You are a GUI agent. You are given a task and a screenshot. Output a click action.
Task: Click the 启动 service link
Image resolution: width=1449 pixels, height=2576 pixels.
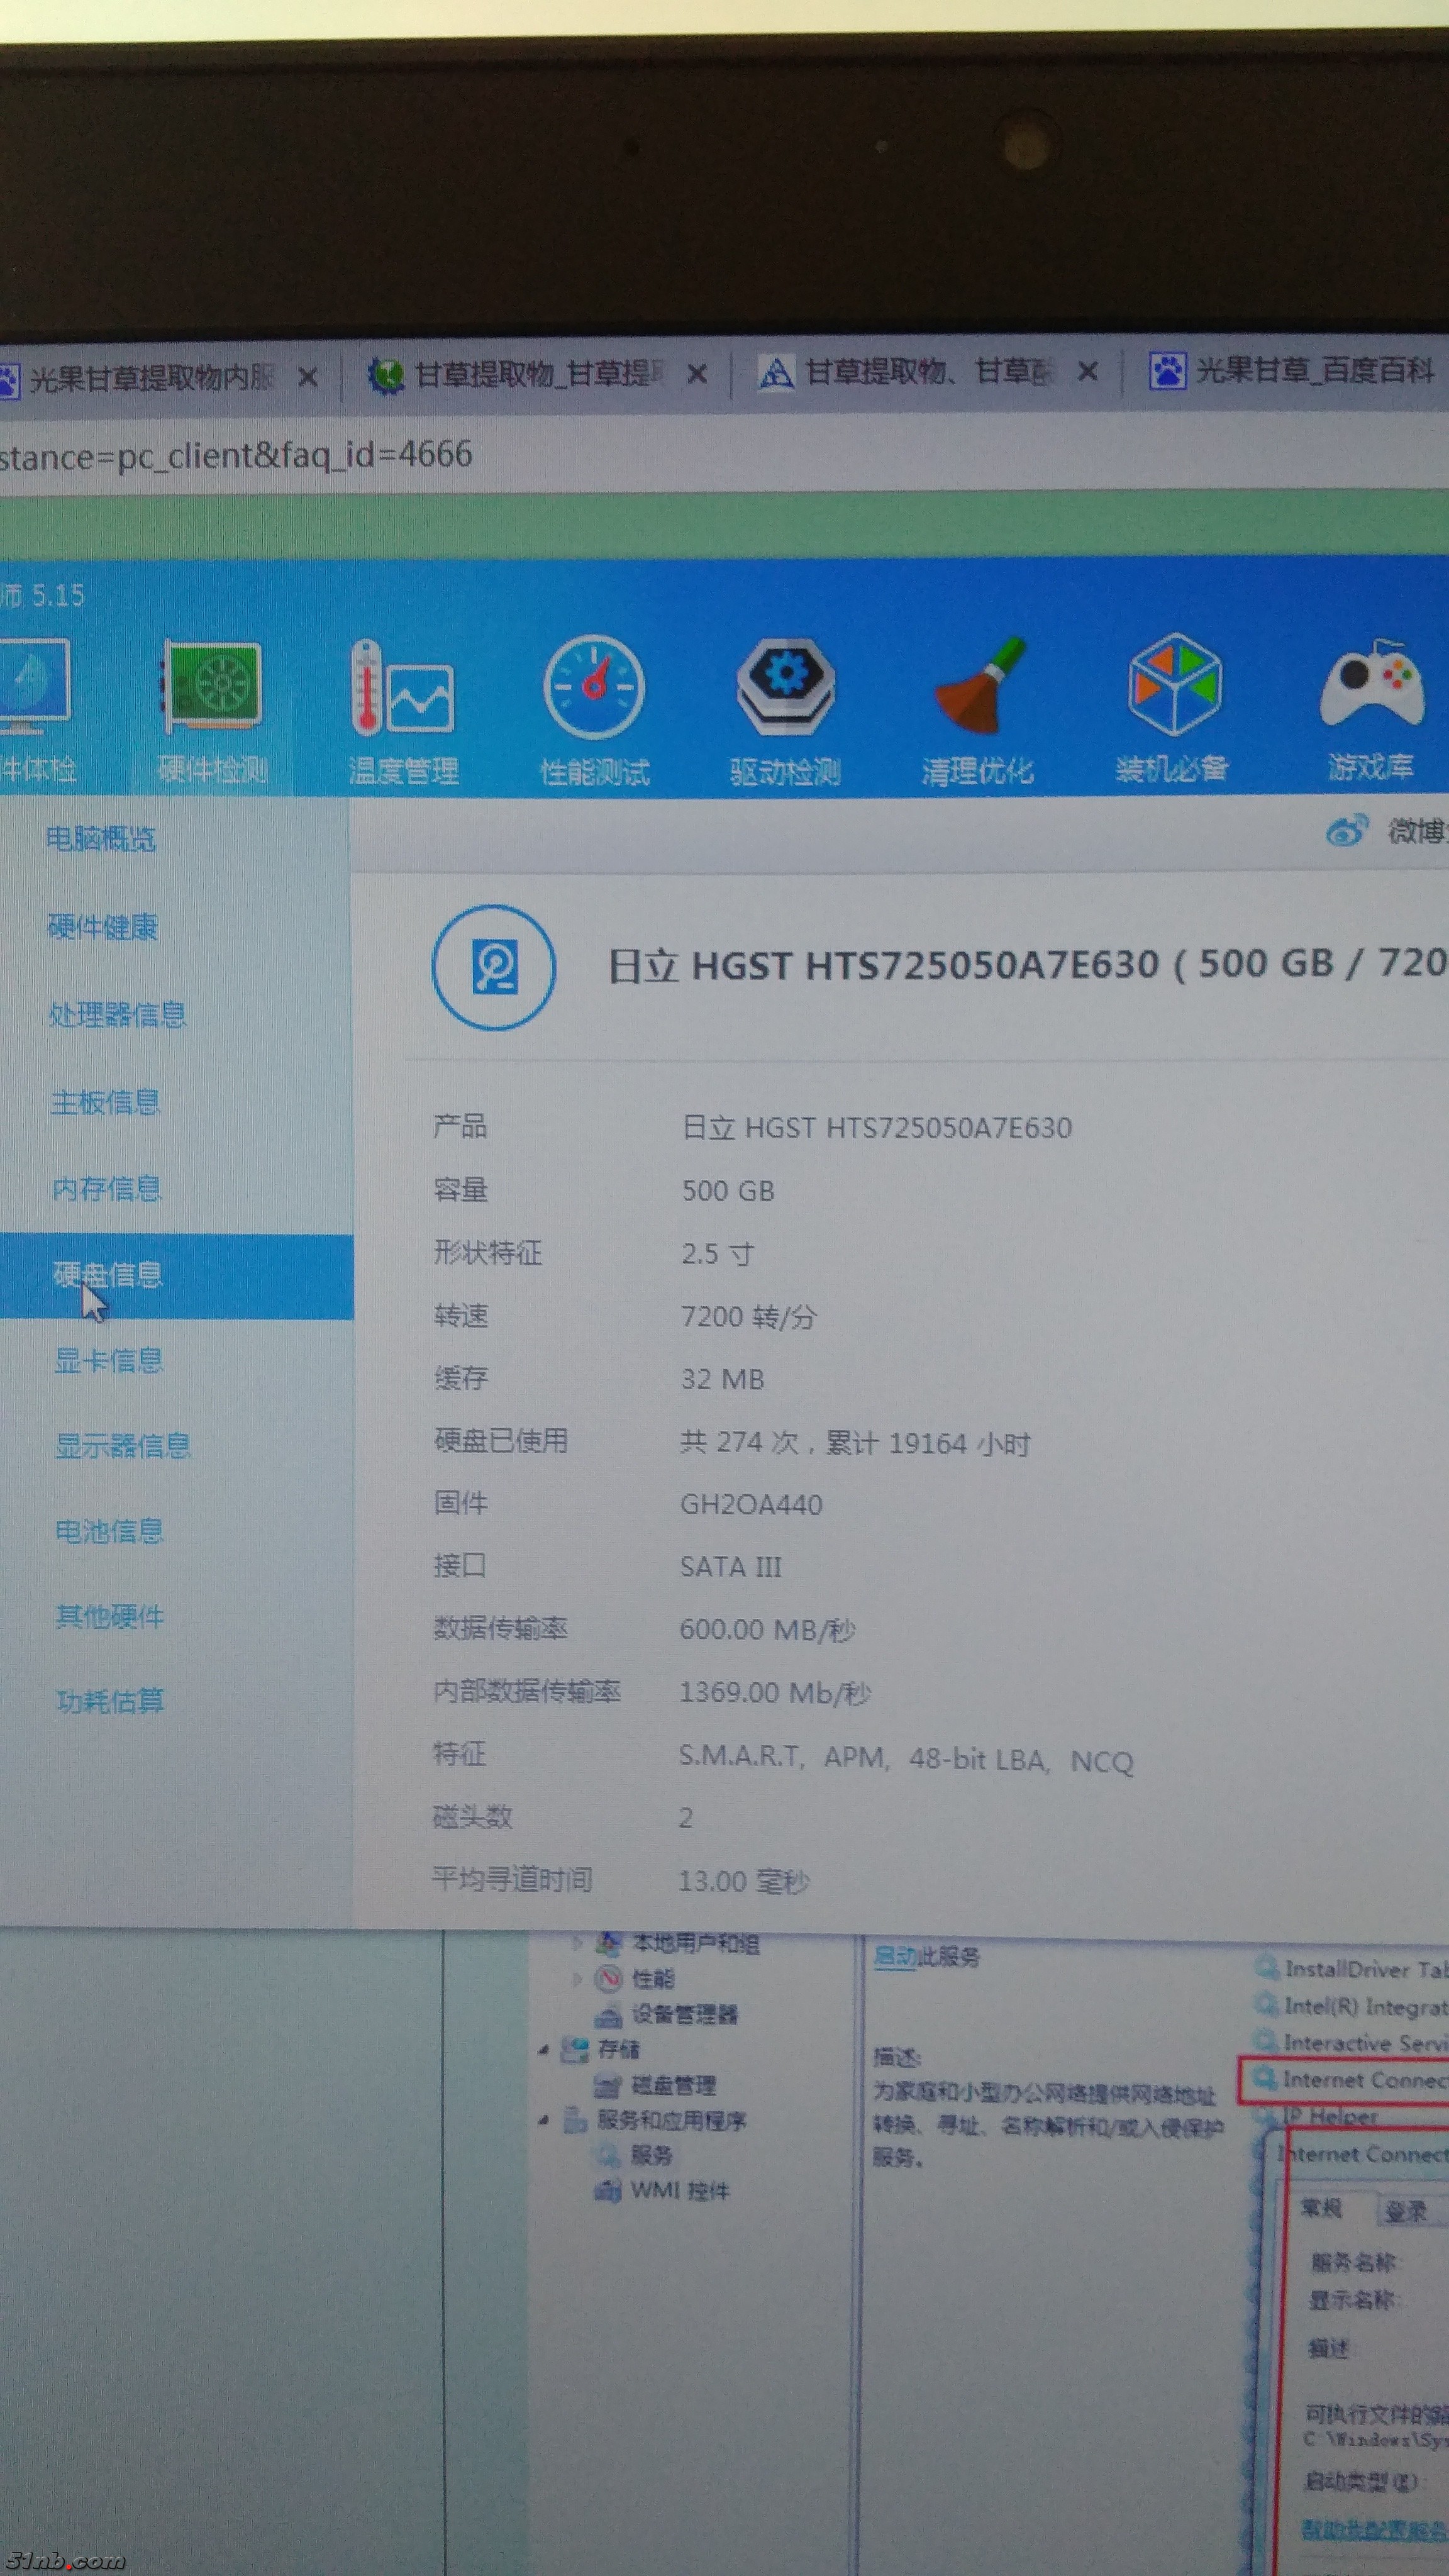pos(894,1957)
